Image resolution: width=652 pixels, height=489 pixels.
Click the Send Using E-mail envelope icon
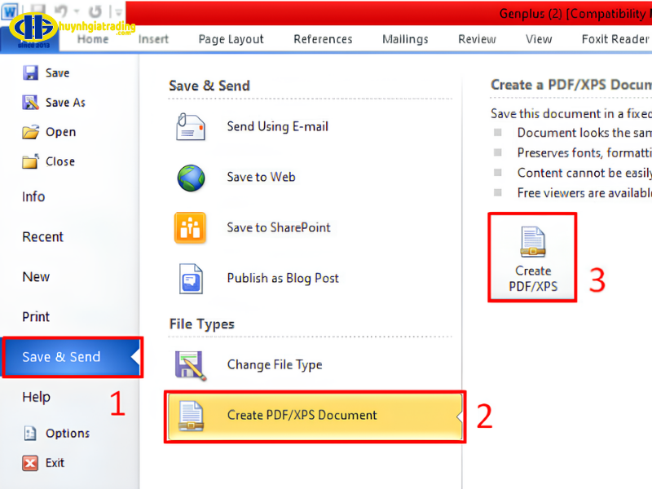tap(190, 127)
